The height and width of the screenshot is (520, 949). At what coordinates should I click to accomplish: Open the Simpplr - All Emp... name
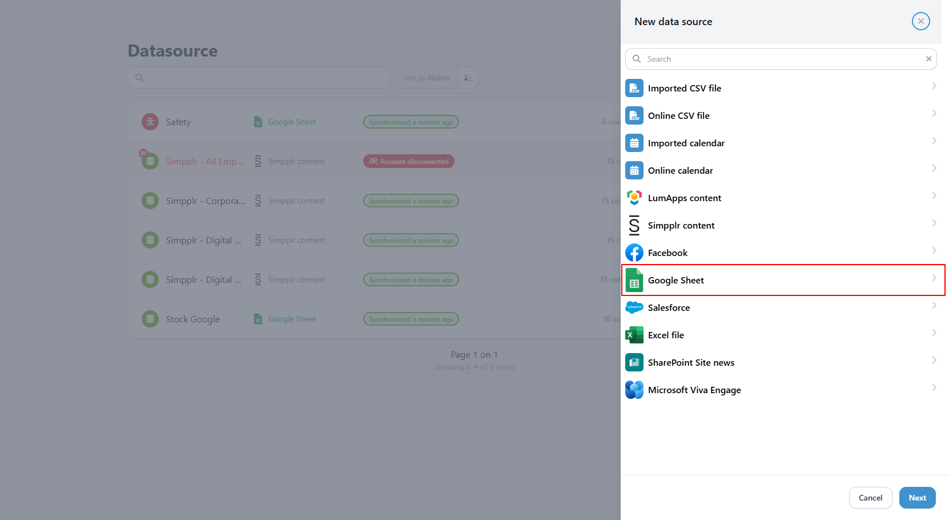coord(204,161)
